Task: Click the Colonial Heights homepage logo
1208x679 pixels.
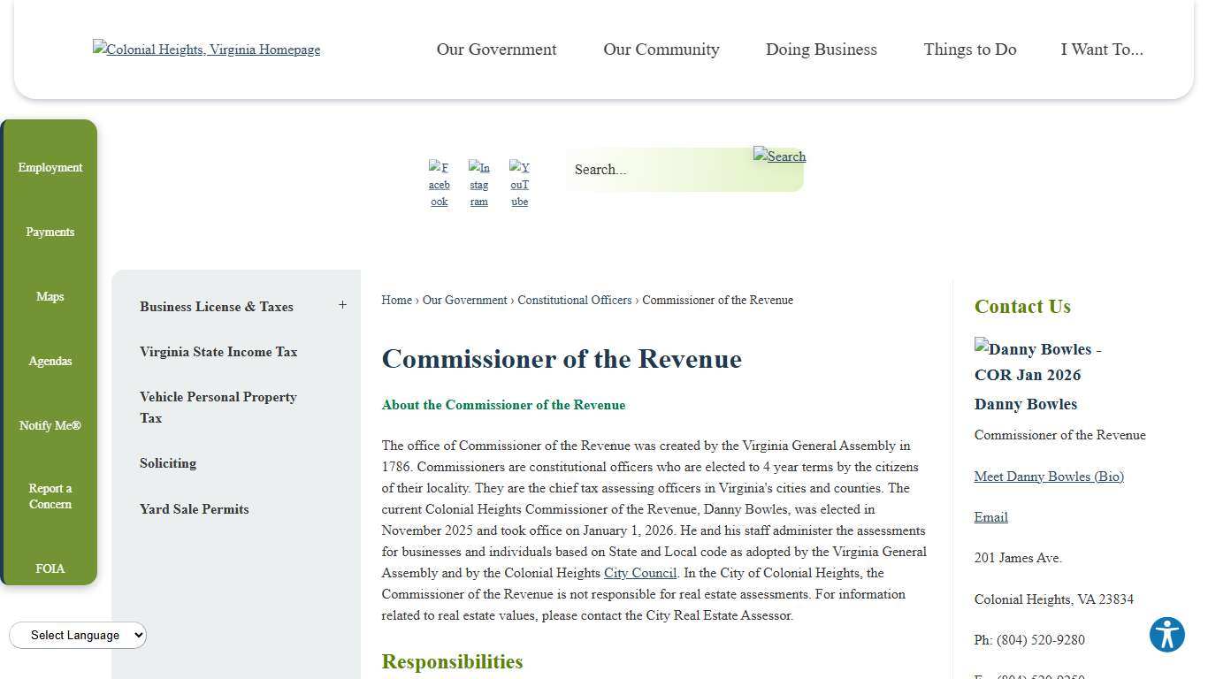Action: 206,50
